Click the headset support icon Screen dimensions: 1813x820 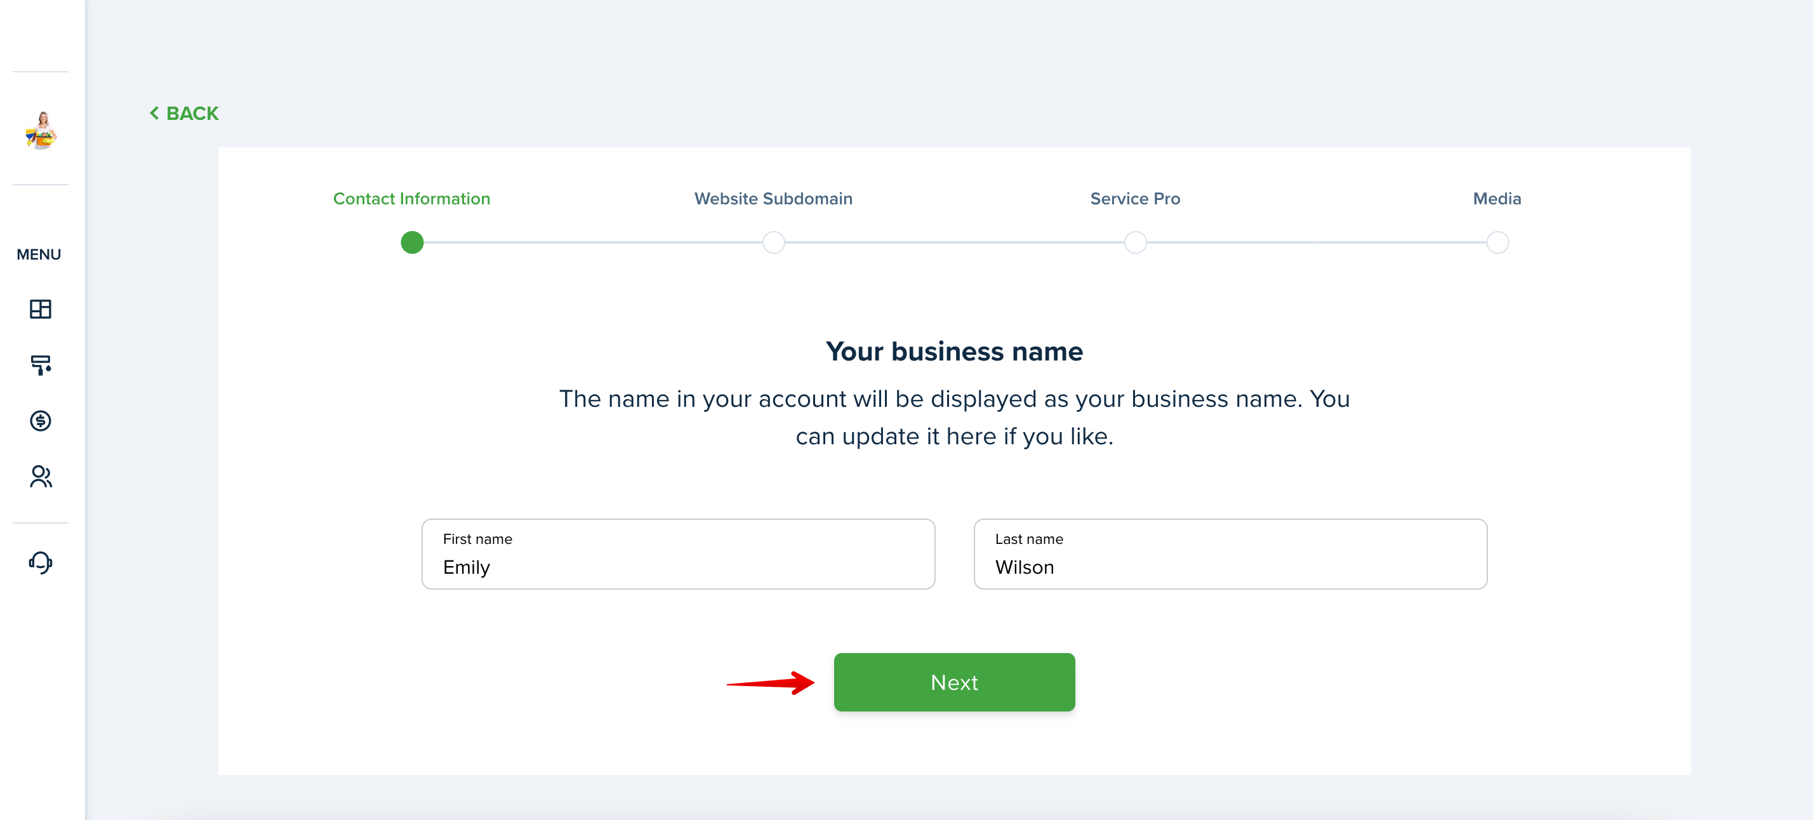click(40, 562)
